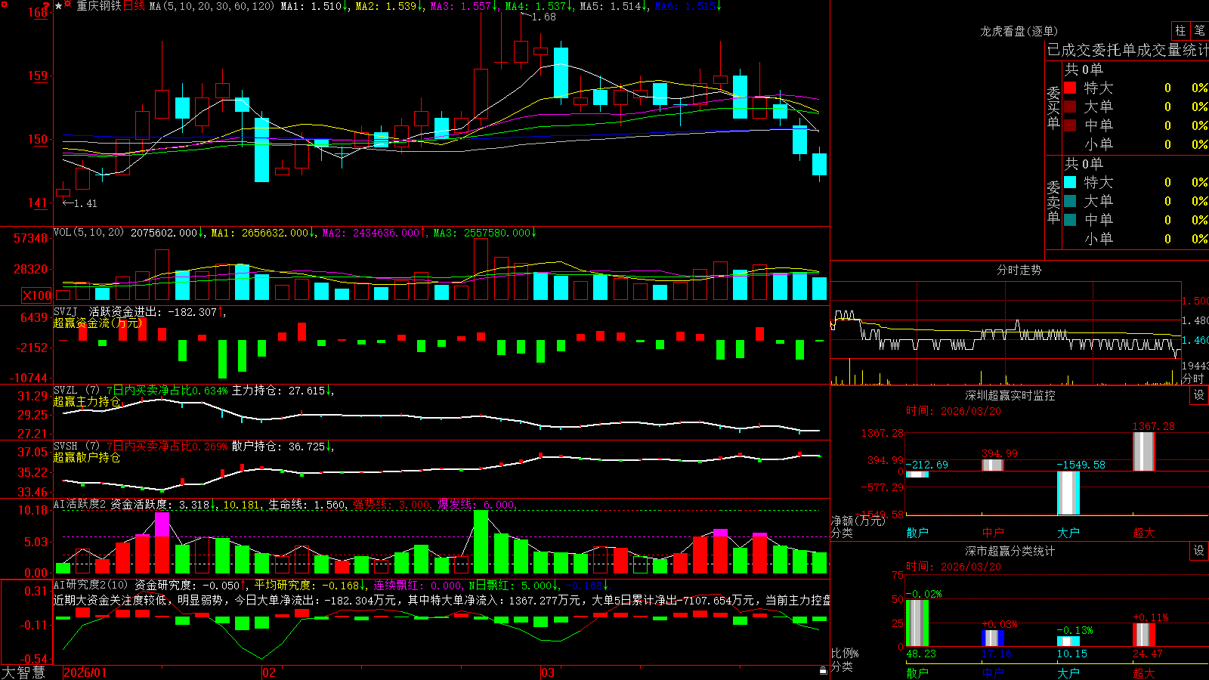This screenshot has width=1209, height=680.
Task: Click the lock icon at bottom of chart
Action: pos(823,670)
